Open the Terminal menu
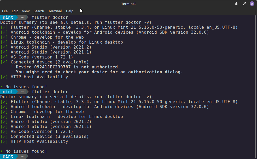The image size is (257, 159). pyautogui.click(x=55, y=11)
